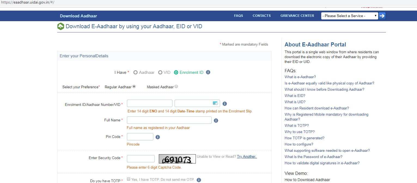Click the Full Name input field
417x183 pixels.
point(169,120)
